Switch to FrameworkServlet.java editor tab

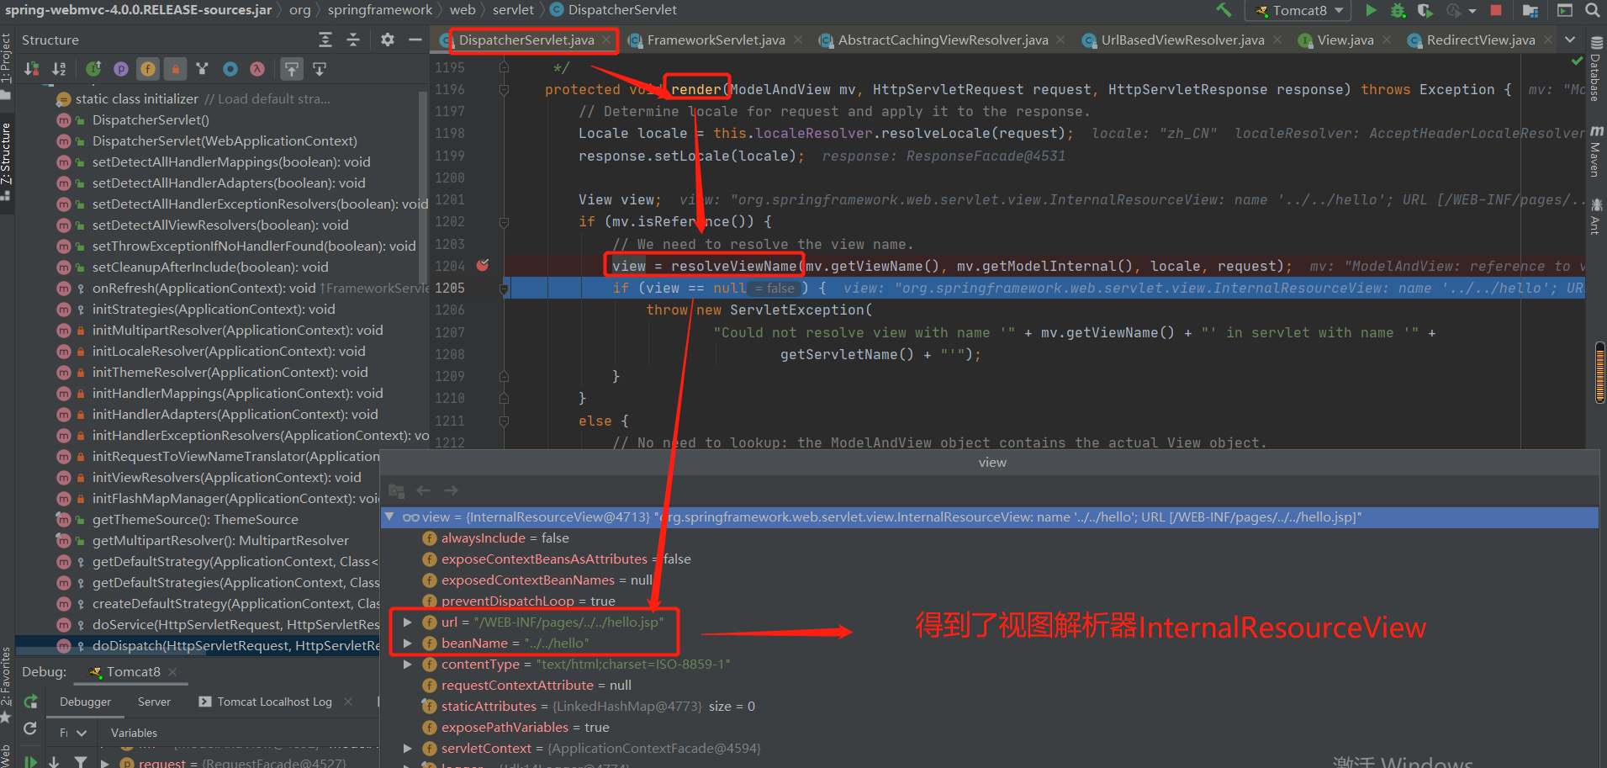coord(716,40)
